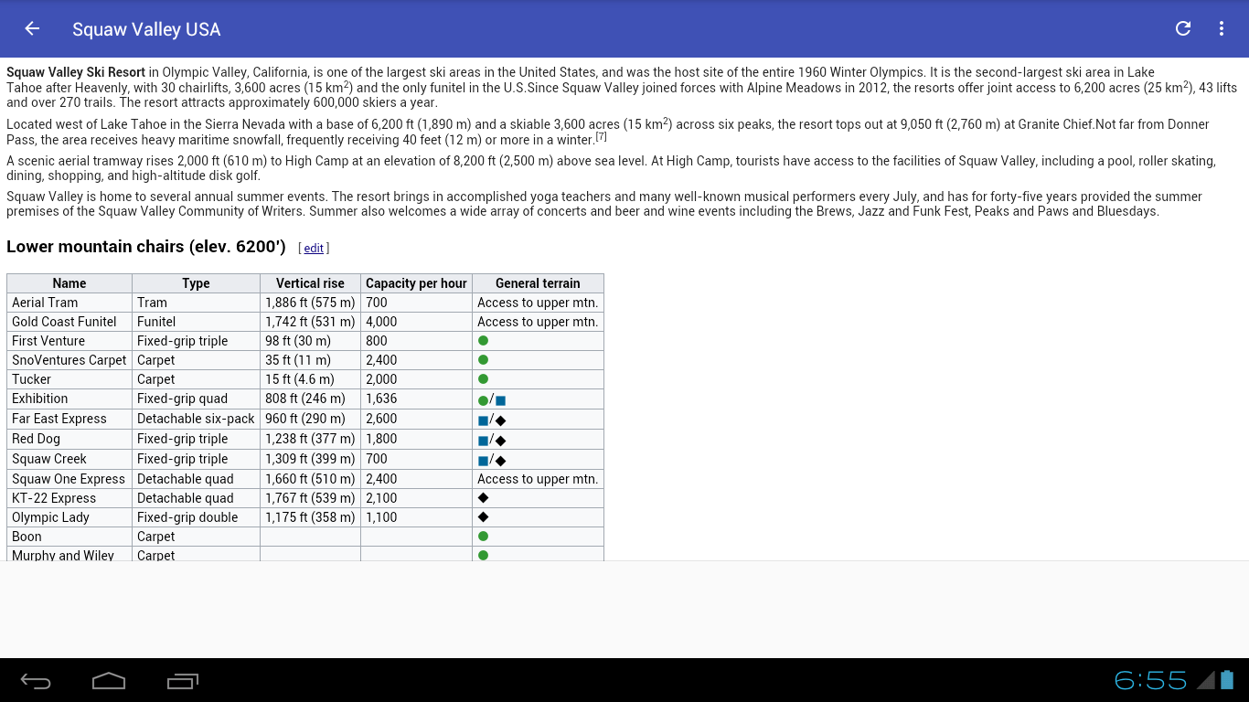Open the Android recent apps button

[x=183, y=681]
